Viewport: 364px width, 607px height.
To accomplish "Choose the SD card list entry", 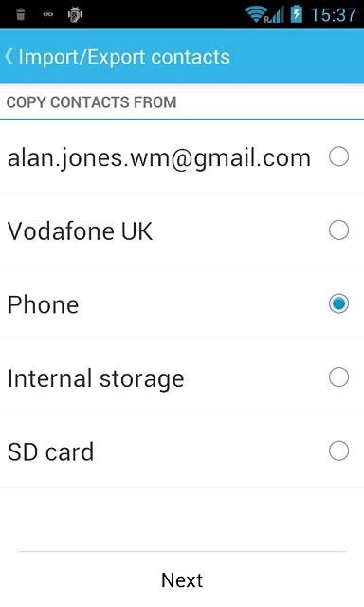I will (x=182, y=451).
